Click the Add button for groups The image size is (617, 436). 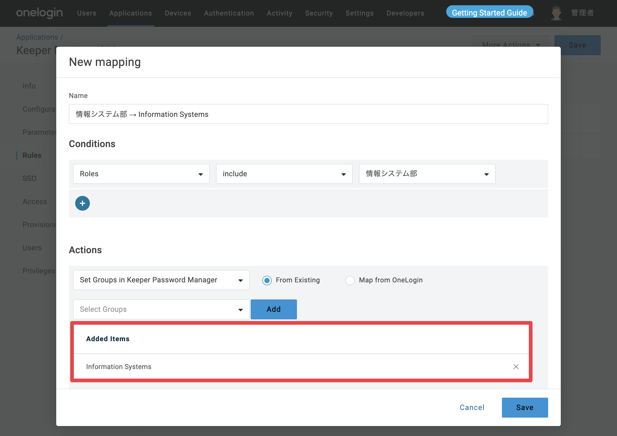274,309
